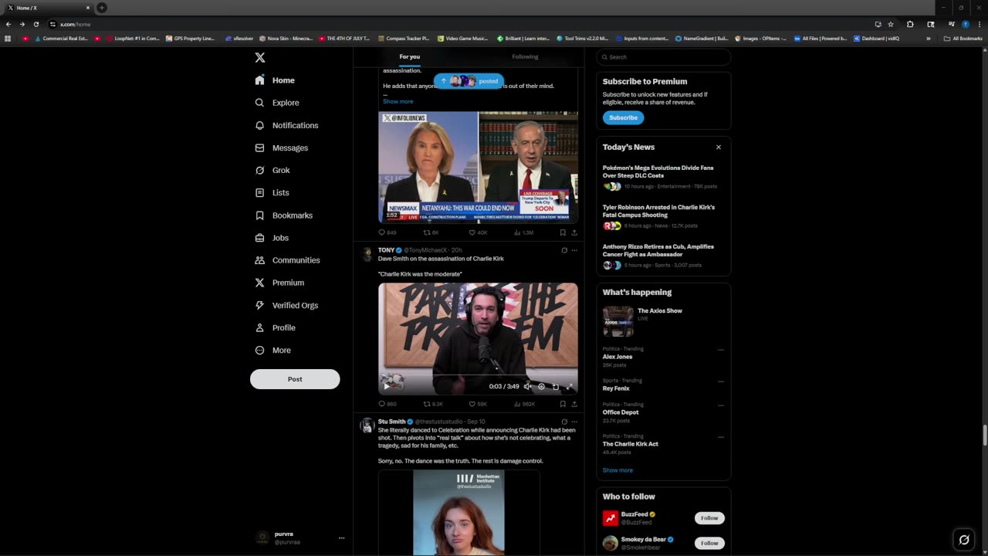Play the Dave Smith video
The image size is (988, 556).
tap(387, 386)
